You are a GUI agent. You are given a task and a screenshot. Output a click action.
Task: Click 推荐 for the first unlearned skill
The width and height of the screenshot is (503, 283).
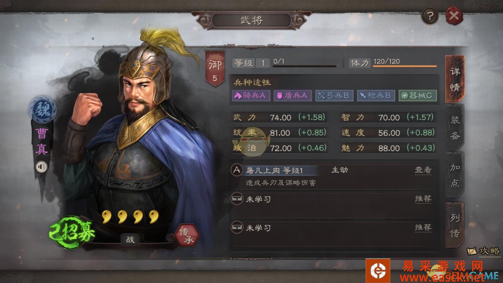coord(423,198)
